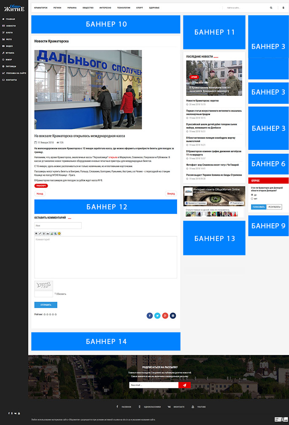Open the 'Технологии' top menu item
This screenshot has height=425, width=289.
(x=124, y=8)
